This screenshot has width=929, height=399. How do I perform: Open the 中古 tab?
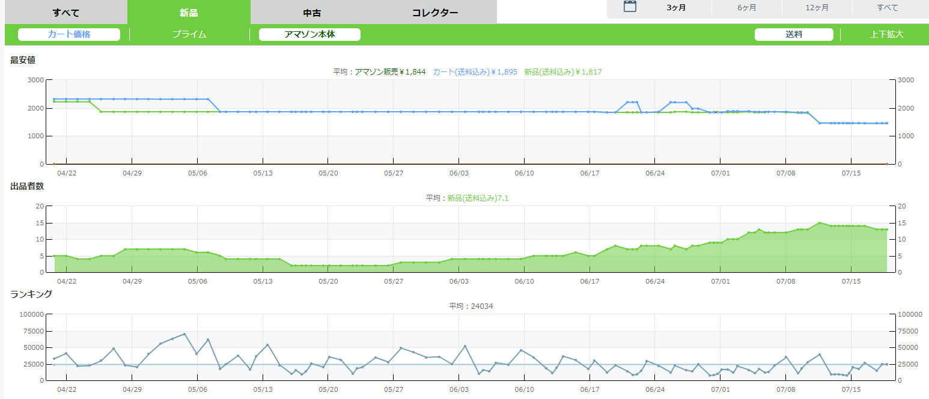(312, 13)
